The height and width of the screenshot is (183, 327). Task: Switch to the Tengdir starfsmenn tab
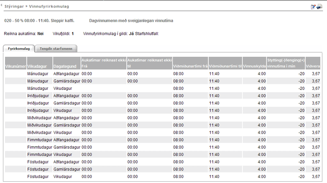[x=56, y=48]
